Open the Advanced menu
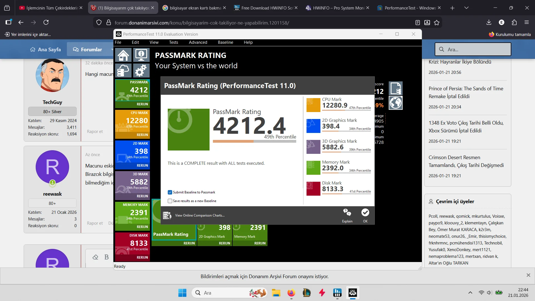The width and height of the screenshot is (535, 301). tap(198, 42)
